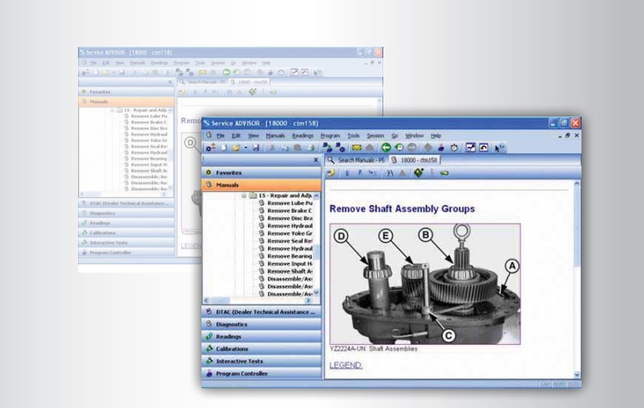Click the info 'i' icon in document toolbar

pyautogui.click(x=432, y=173)
